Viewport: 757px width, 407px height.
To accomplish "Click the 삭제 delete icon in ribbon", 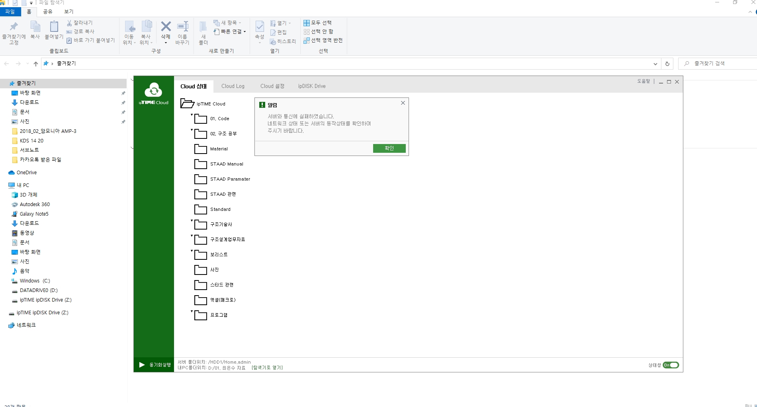I will (x=166, y=27).
